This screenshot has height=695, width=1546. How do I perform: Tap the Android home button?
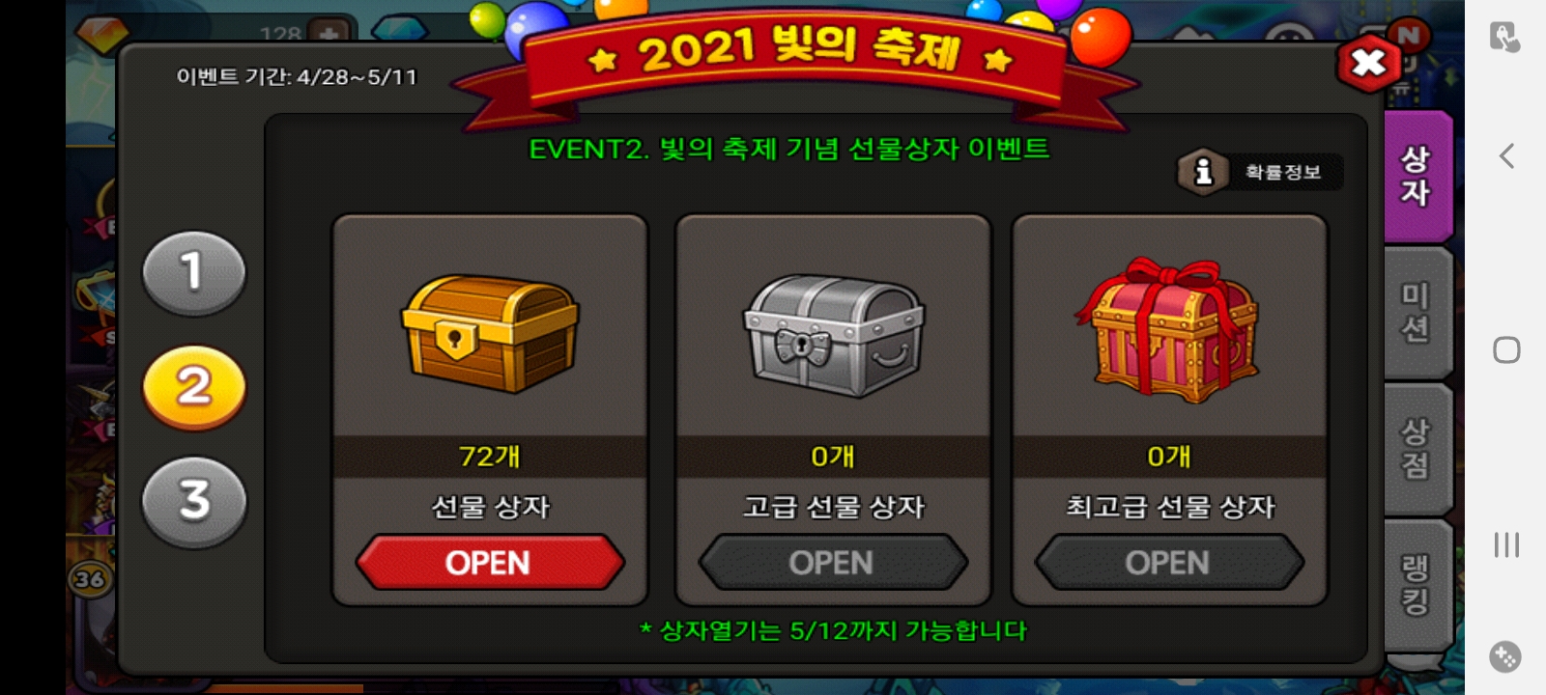[1506, 349]
